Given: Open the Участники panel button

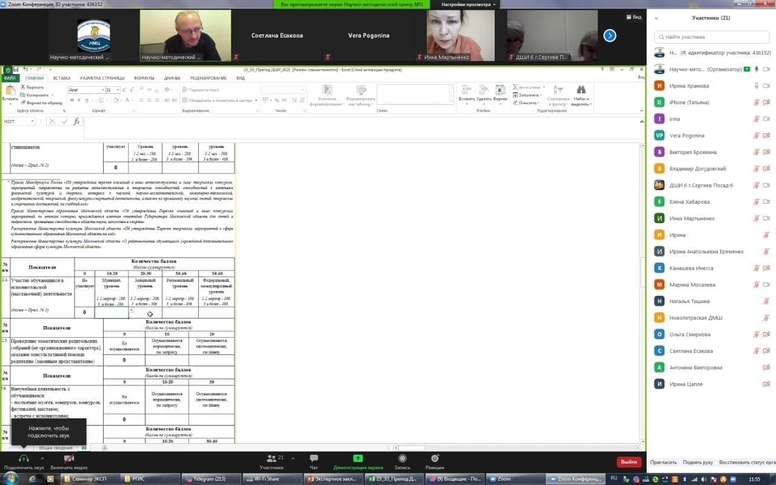Looking at the screenshot, I should pos(272,462).
